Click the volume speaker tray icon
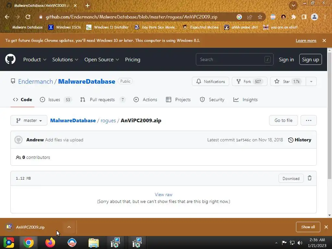The image size is (332, 249). (x=300, y=243)
